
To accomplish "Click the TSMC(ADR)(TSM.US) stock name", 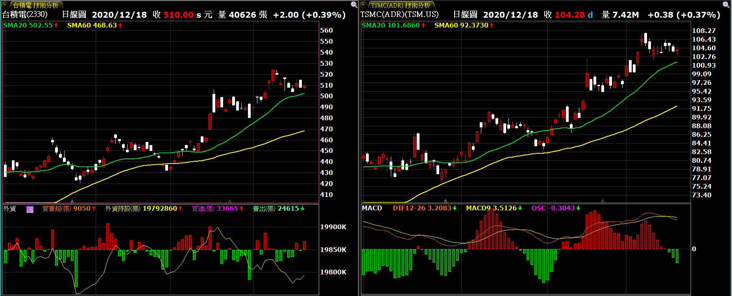I will (399, 15).
